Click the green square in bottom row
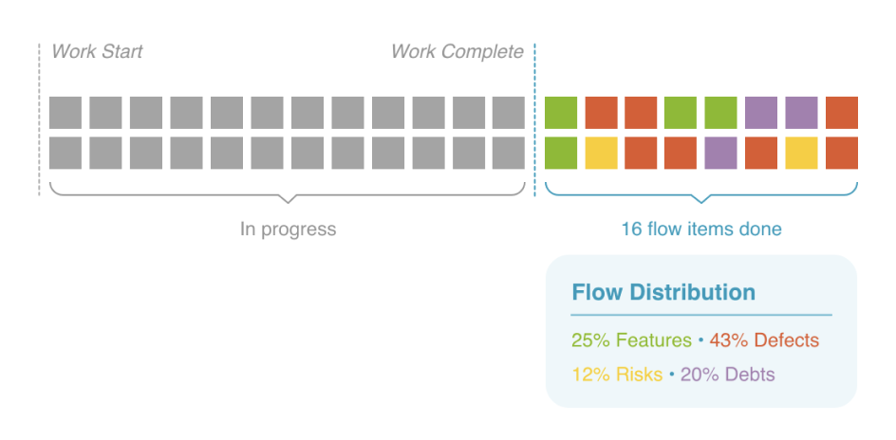 coord(561,153)
